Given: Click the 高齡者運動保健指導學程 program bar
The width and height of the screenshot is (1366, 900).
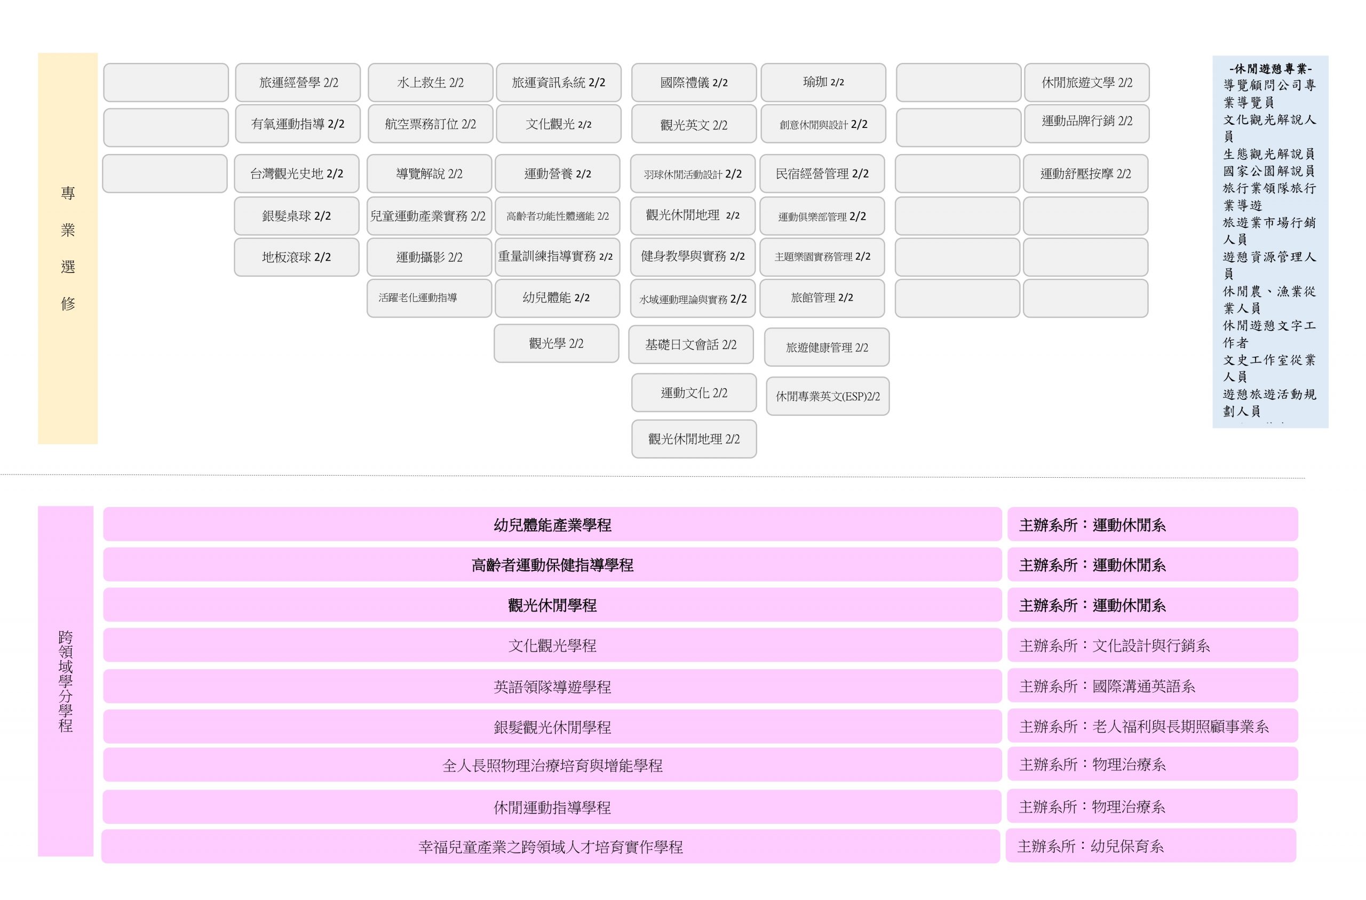Looking at the screenshot, I should tap(553, 564).
